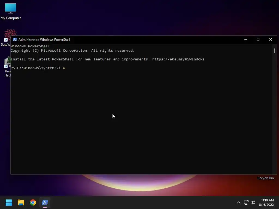Click the https://aka.ms/PSWindows URL text
This screenshot has height=209, width=279.
click(178, 59)
